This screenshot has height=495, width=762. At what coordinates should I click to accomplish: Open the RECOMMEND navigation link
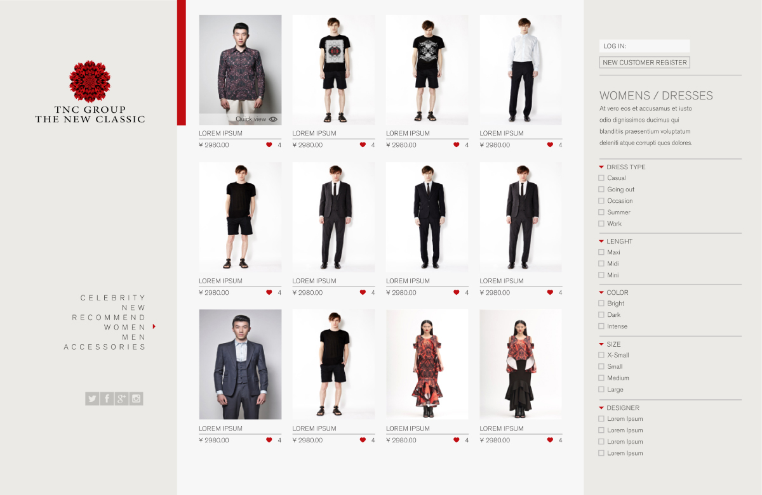pos(109,317)
